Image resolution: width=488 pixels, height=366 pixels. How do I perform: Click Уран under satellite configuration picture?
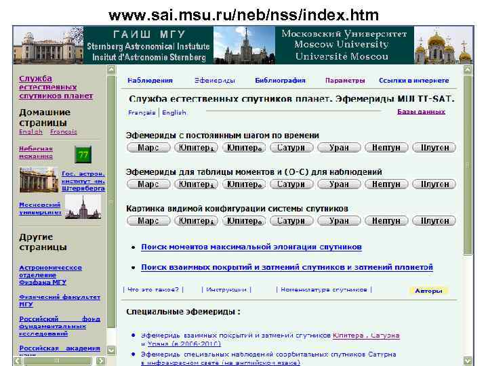pos(339,221)
